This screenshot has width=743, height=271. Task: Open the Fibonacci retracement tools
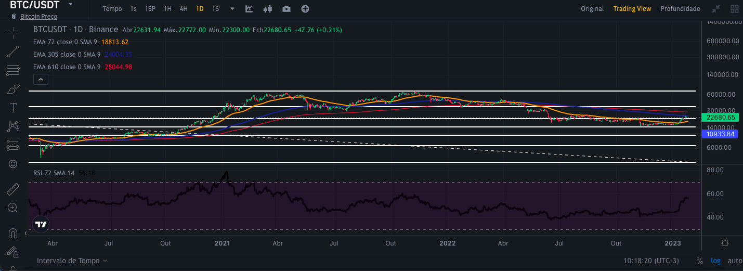pyautogui.click(x=13, y=70)
